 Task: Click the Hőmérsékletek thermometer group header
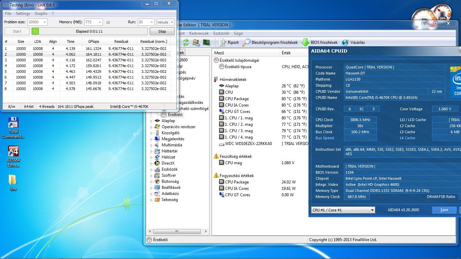(x=230, y=80)
